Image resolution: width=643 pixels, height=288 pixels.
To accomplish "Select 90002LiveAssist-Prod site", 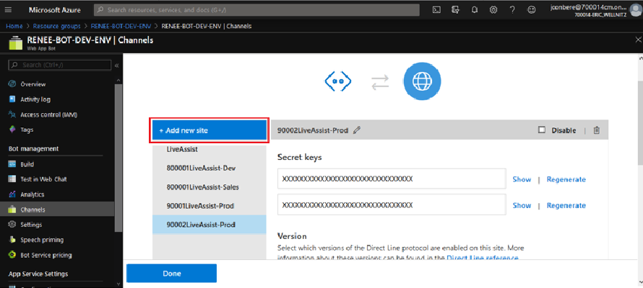I will pyautogui.click(x=209, y=225).
